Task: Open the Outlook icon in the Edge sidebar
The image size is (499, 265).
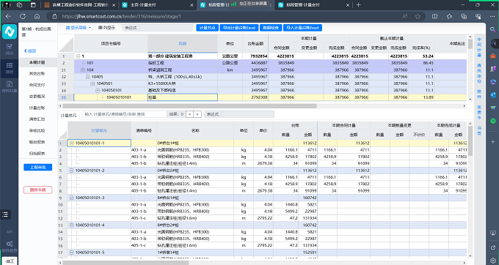Action: [493, 94]
